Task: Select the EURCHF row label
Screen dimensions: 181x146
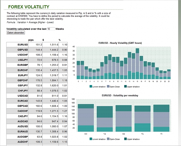Action: pos(23,70)
